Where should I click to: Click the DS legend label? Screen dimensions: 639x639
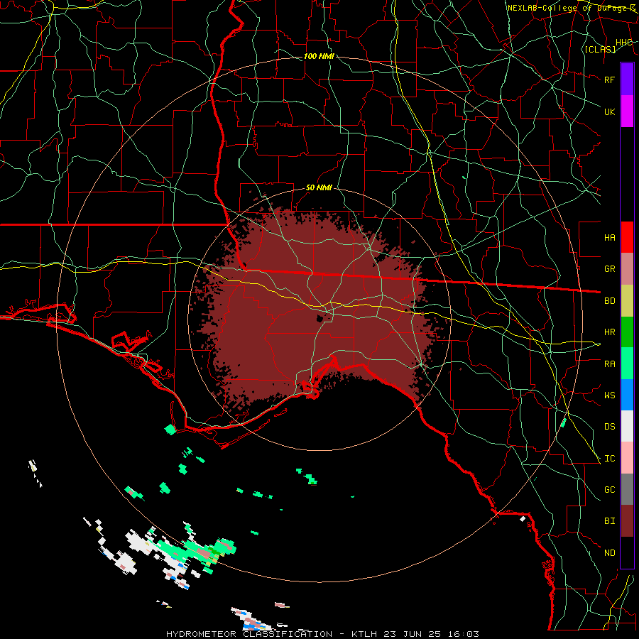click(610, 426)
